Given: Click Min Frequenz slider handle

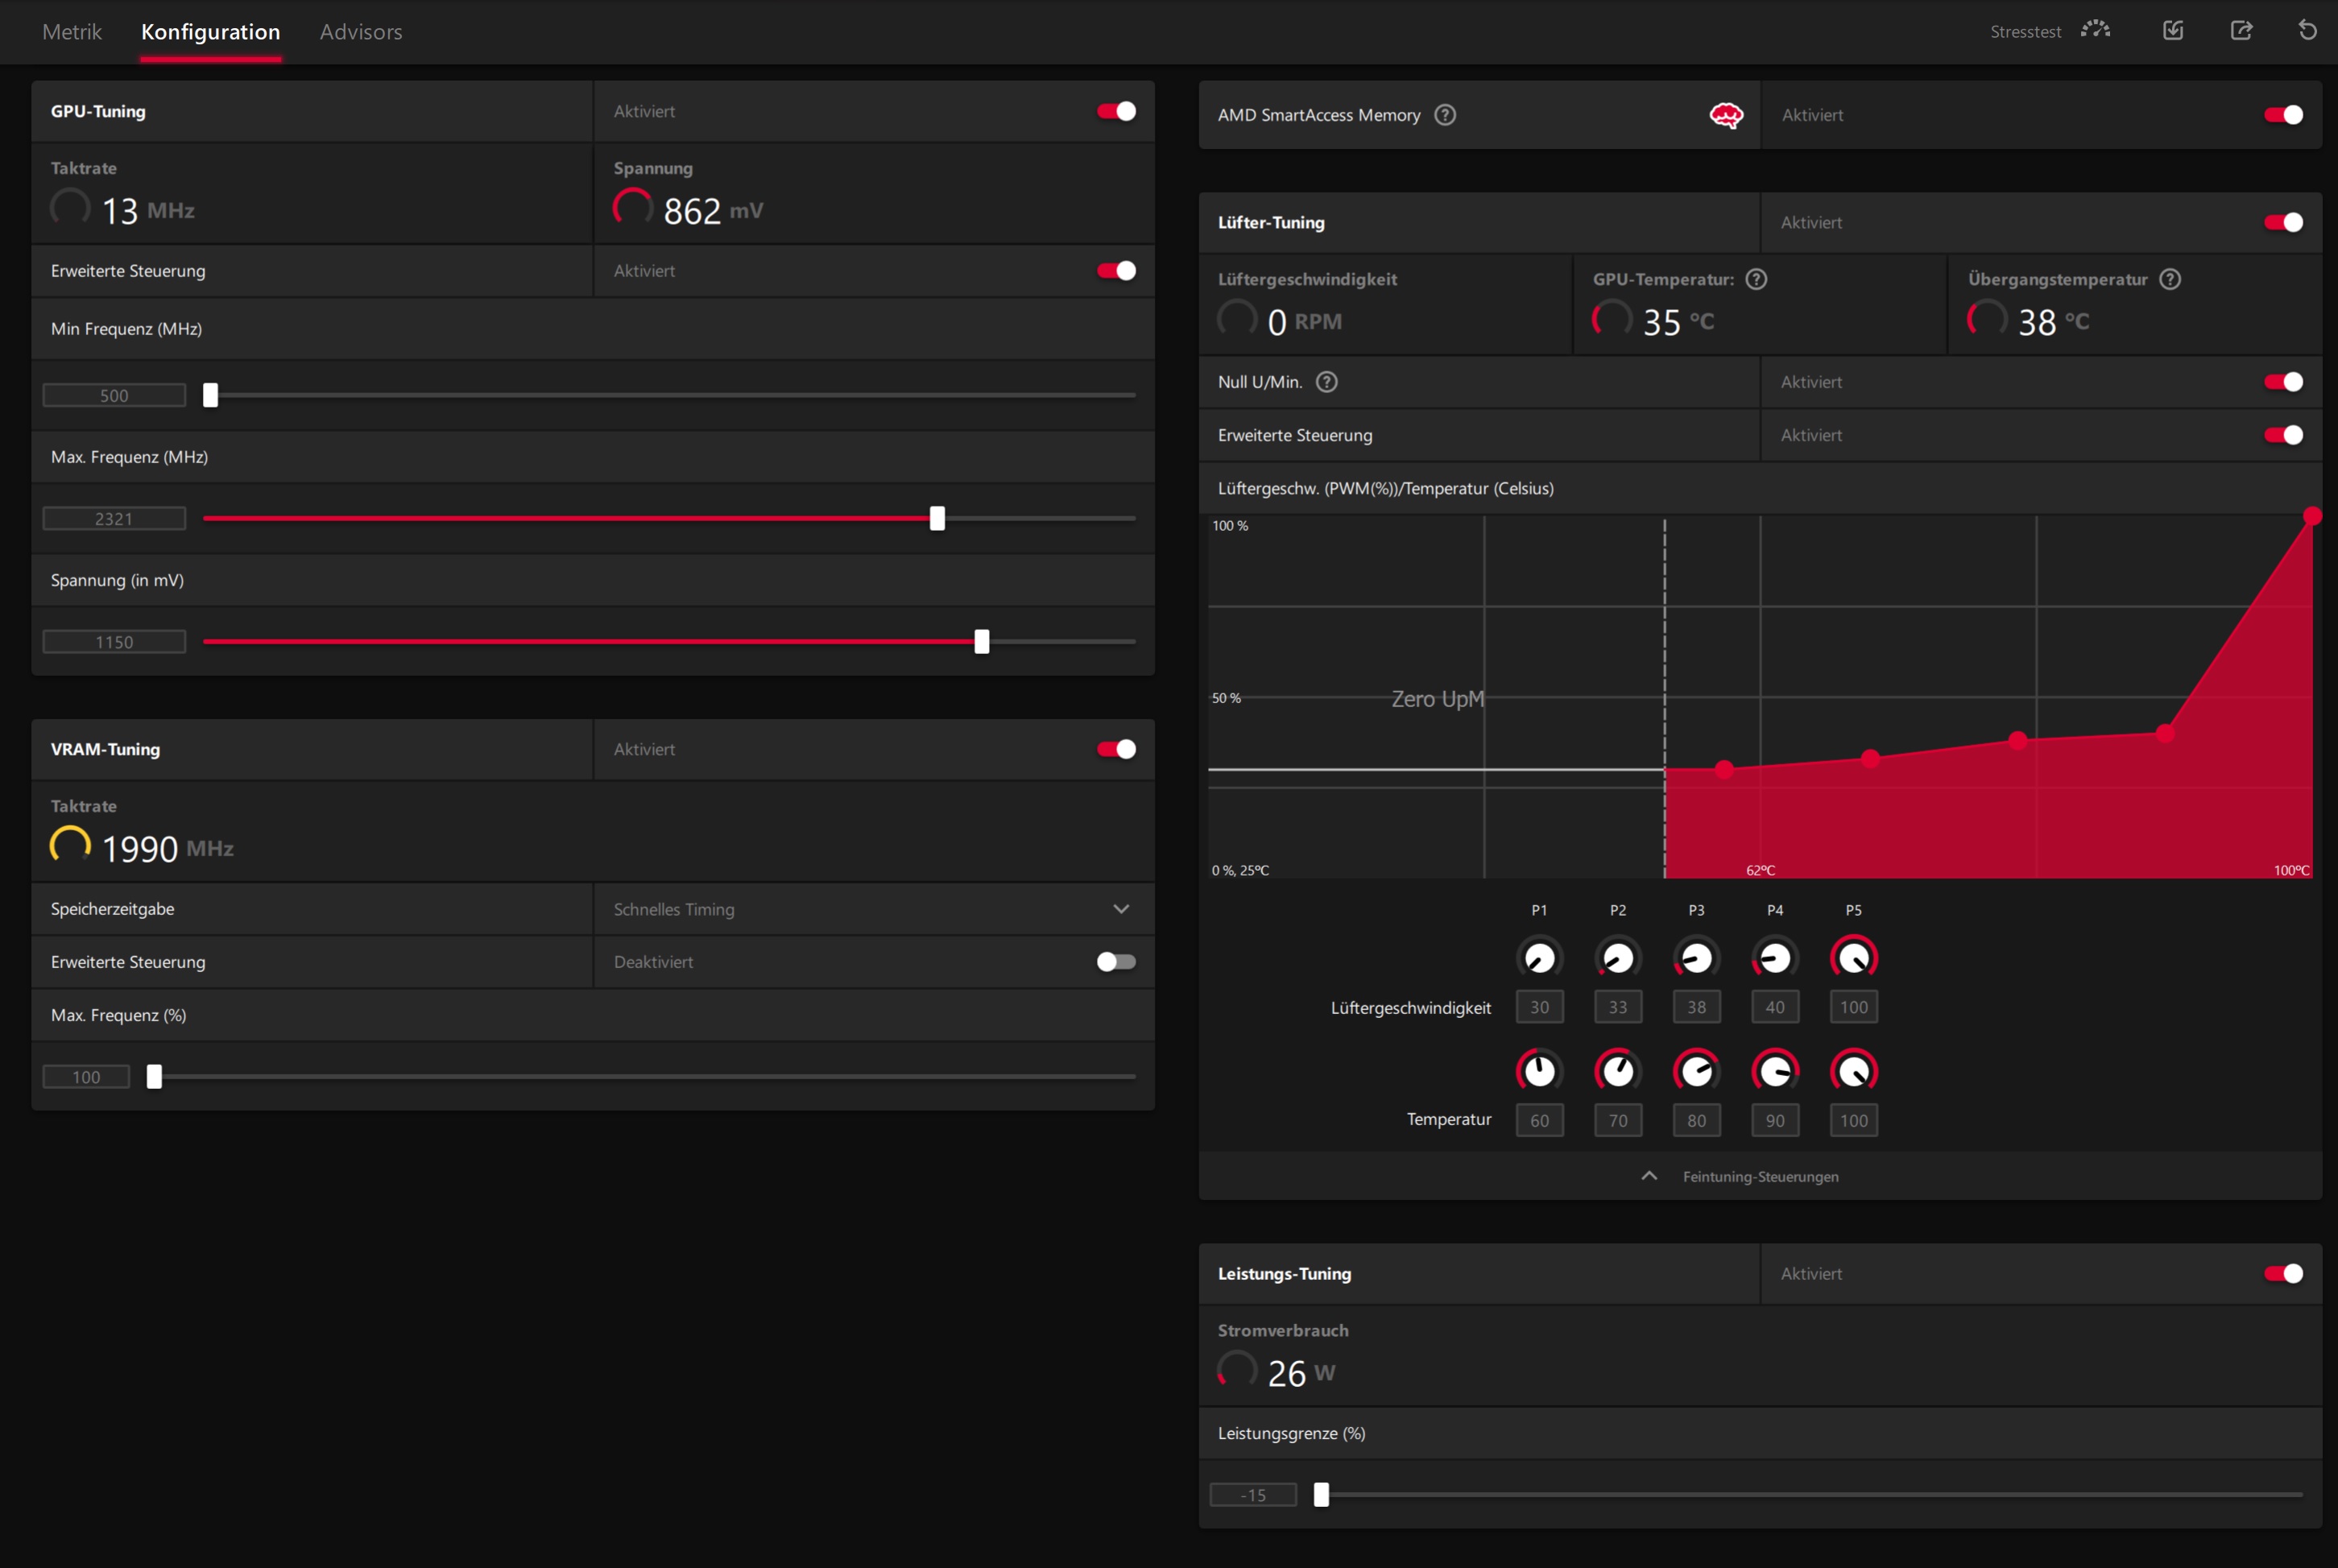Looking at the screenshot, I should tap(210, 395).
